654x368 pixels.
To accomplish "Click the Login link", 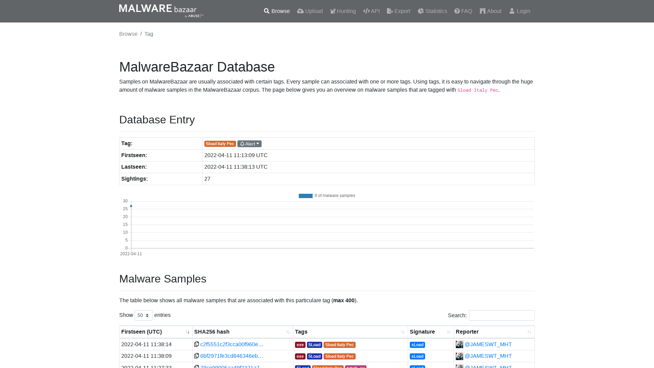I will (520, 11).
